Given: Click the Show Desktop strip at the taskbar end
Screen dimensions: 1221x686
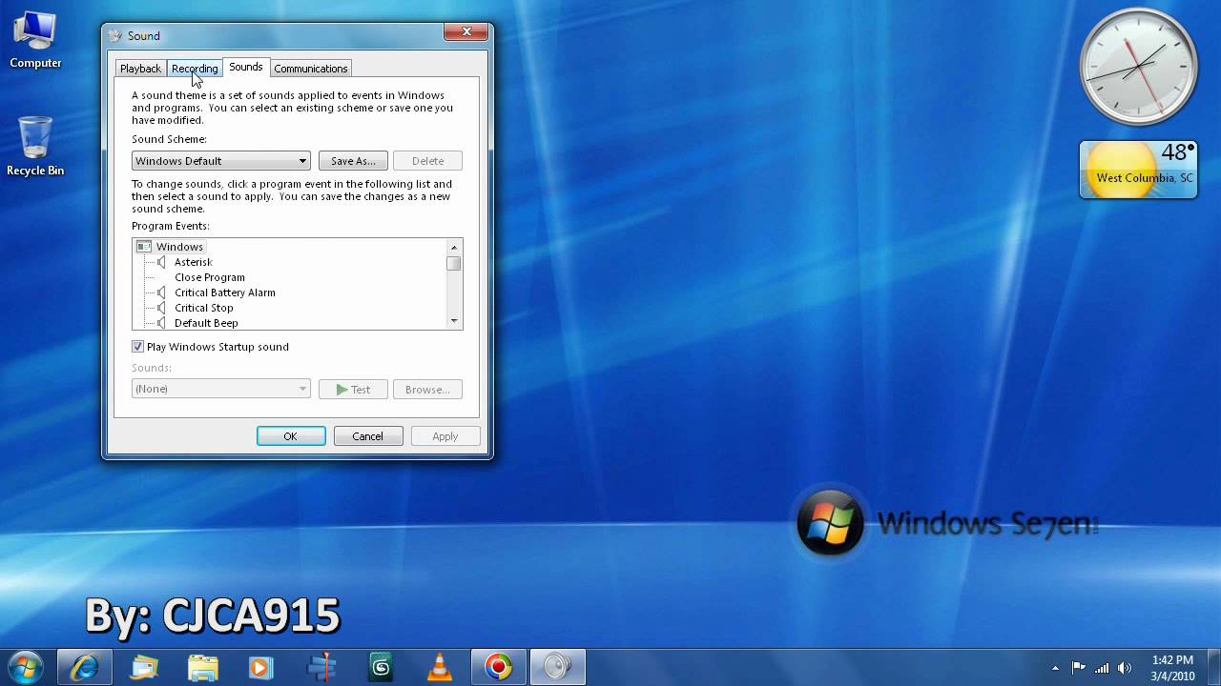Looking at the screenshot, I should 1213,667.
